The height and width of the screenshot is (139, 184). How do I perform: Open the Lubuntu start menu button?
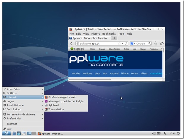(7, 133)
